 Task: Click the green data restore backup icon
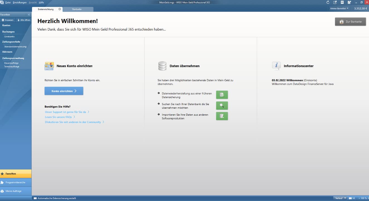[x=222, y=95]
